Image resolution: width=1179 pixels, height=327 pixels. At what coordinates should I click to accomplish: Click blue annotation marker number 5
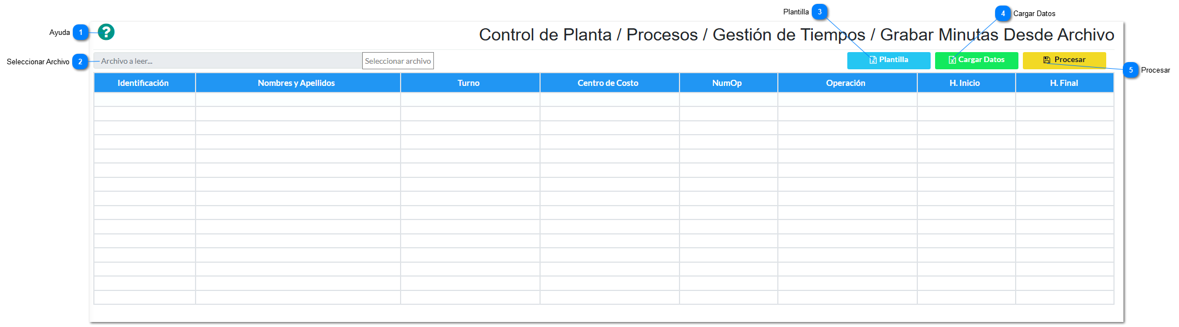pos(1131,70)
